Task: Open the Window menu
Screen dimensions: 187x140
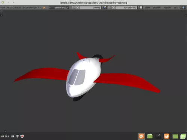Action: click(x=157, y=8)
